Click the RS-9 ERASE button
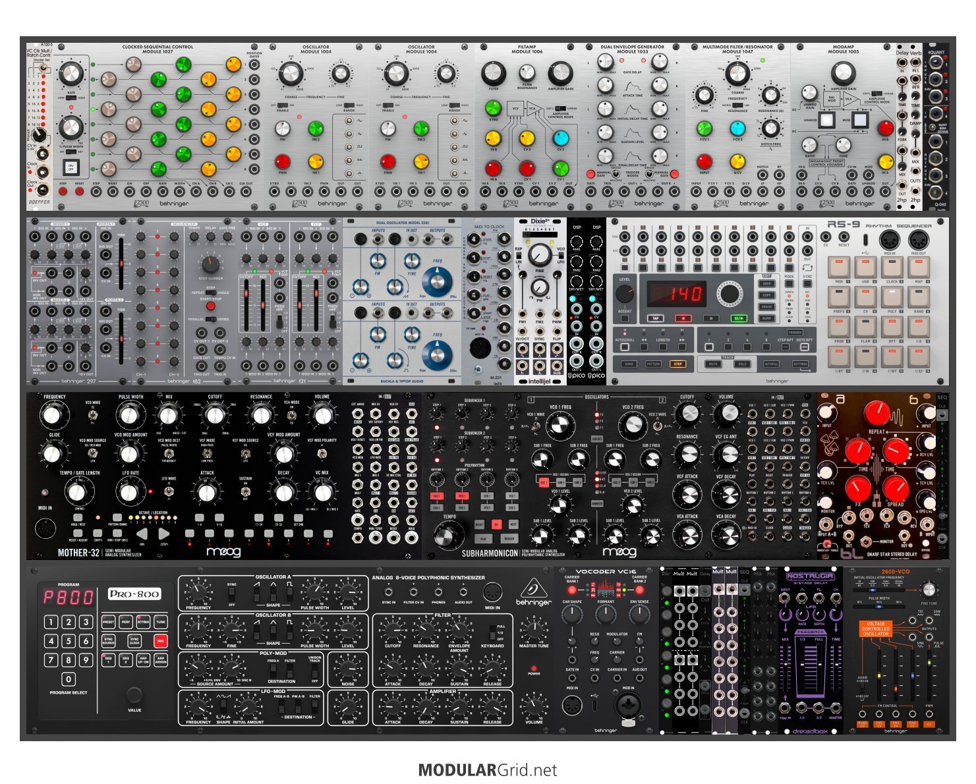Viewport: 976px width, 784px height. pyautogui.click(x=766, y=306)
